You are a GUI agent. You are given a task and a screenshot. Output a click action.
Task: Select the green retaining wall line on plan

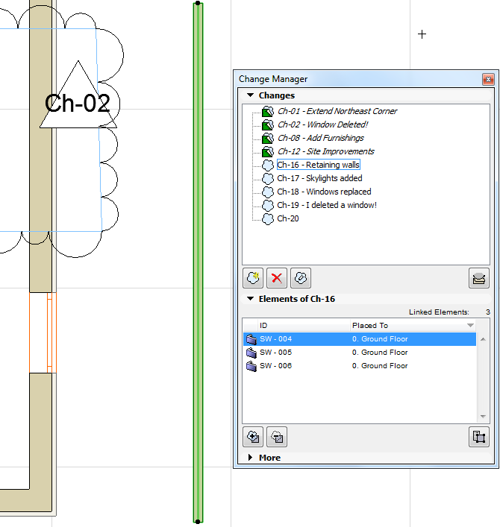198,262
